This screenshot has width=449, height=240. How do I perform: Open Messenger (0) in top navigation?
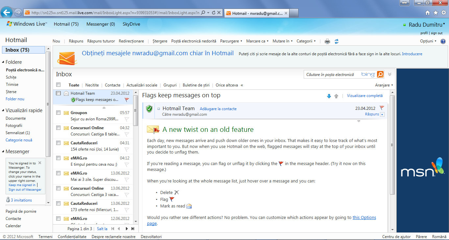coord(101,24)
